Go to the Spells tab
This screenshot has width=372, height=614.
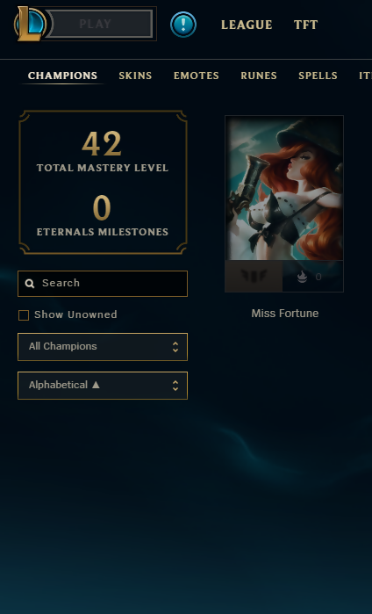point(318,76)
